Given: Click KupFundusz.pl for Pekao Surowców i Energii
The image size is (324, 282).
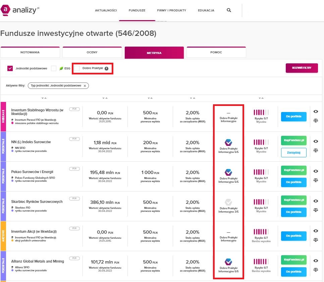Looking at the screenshot, I should (293, 170).
